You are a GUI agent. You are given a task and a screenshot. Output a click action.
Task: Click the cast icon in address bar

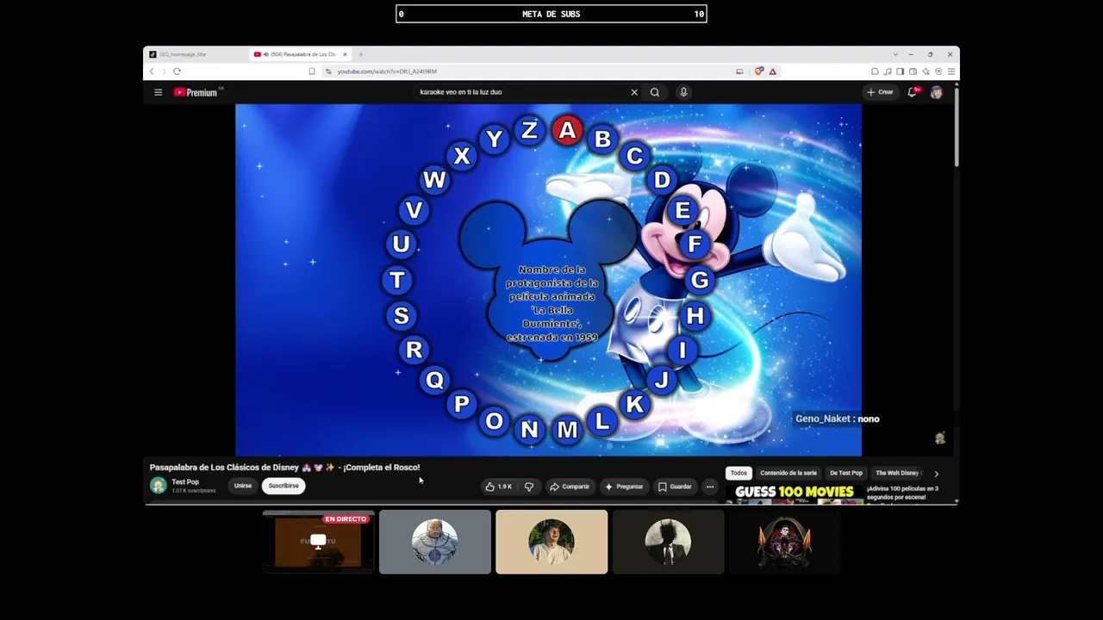coord(739,71)
